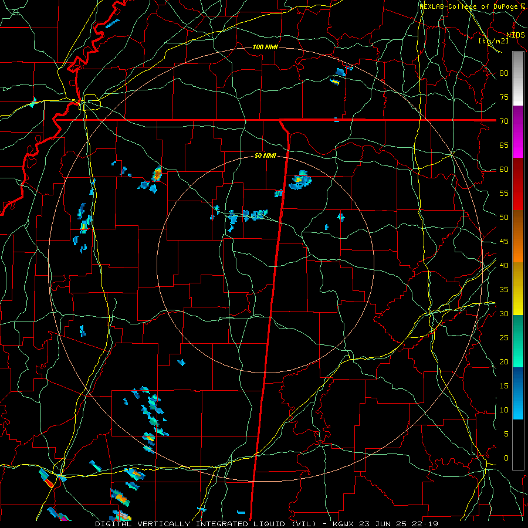
Task: Click the 100 NMI range ring label
Action: pyautogui.click(x=265, y=47)
